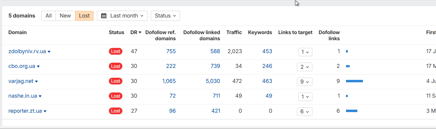Switch to the All domains filter
Screen dimensions: 436x129
[48, 16]
